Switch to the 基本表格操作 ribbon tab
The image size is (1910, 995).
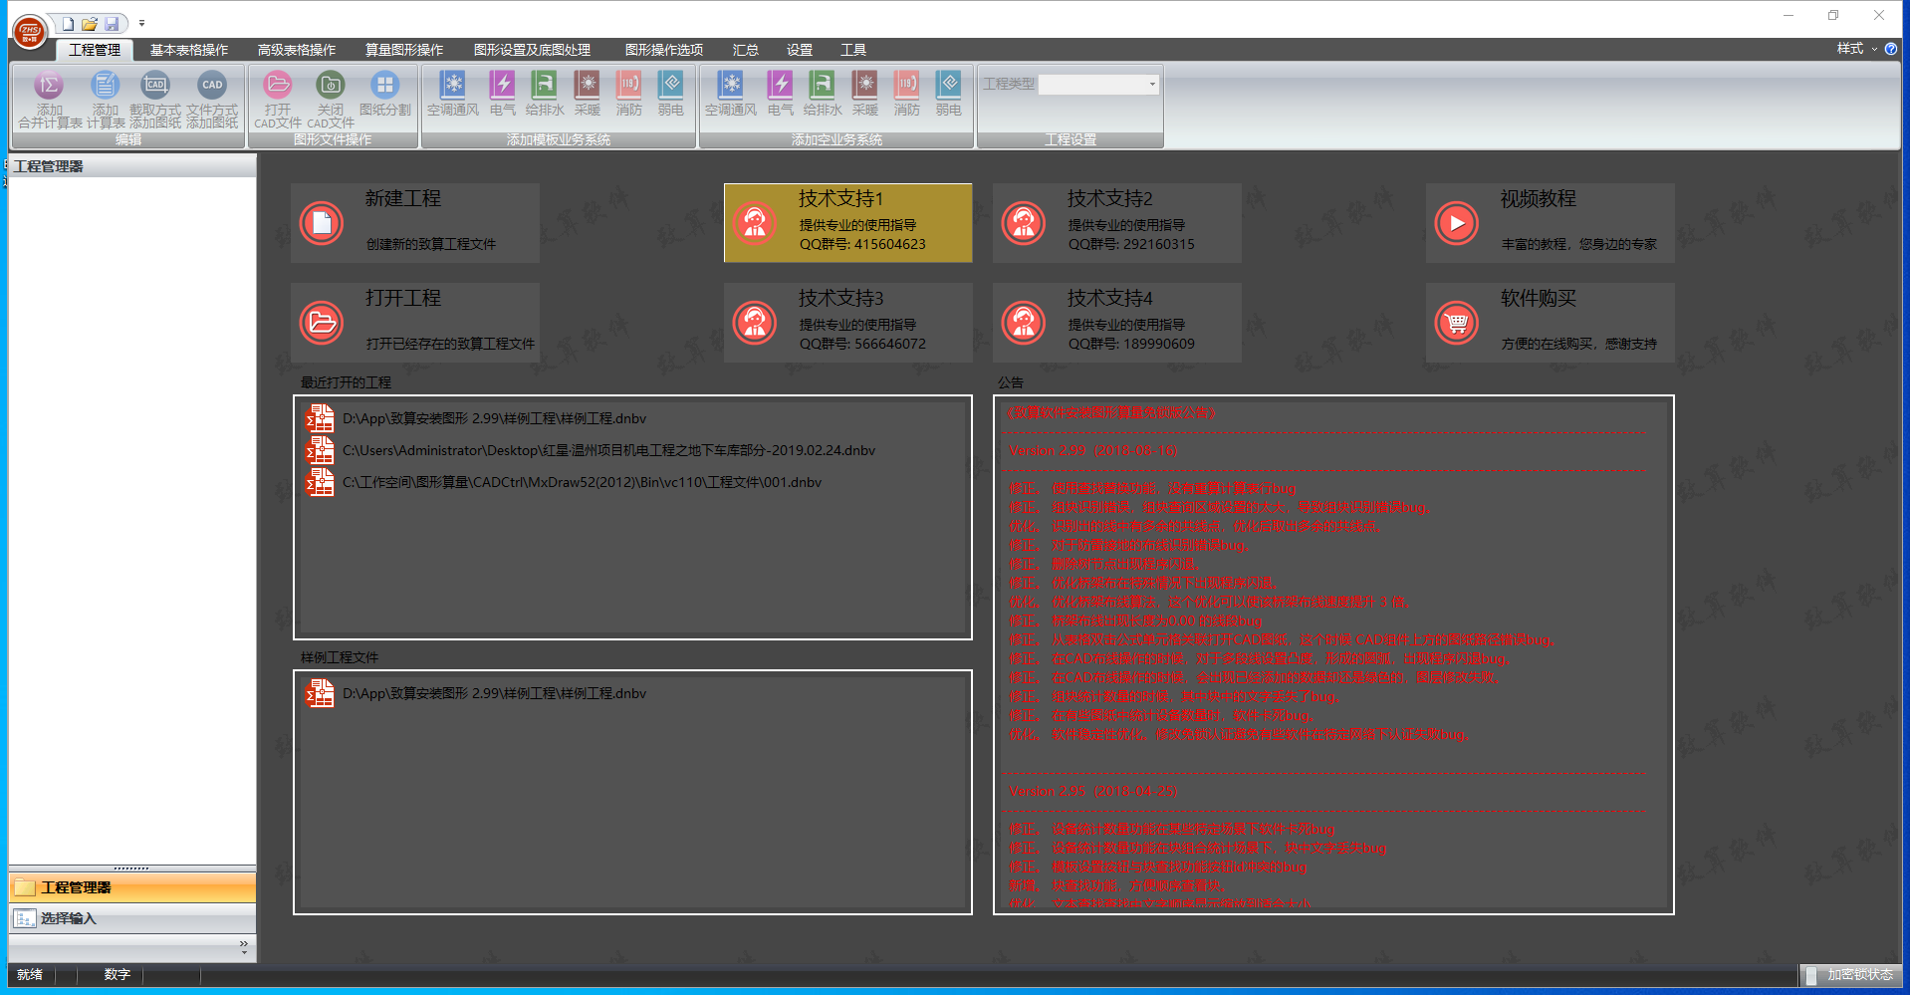(x=189, y=50)
